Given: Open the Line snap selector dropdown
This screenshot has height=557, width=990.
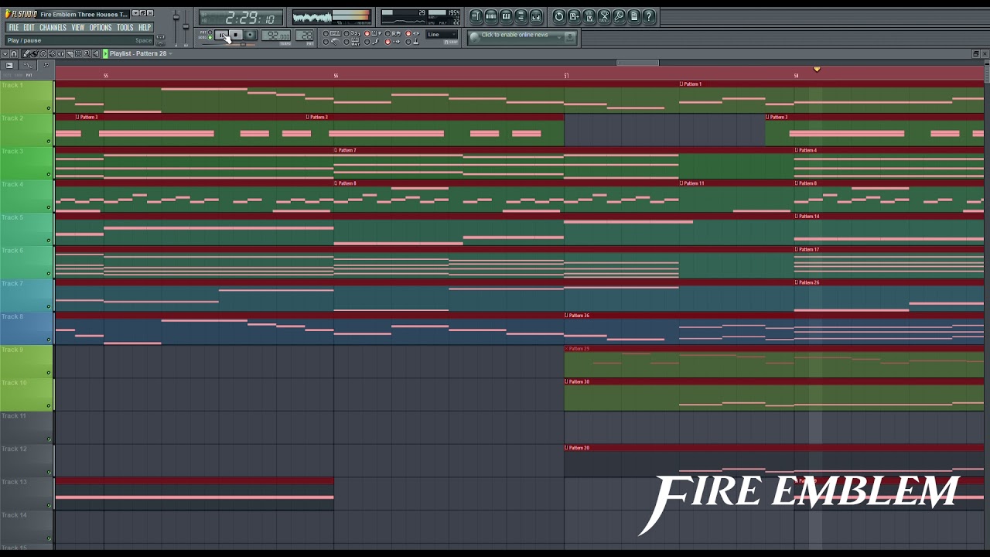Looking at the screenshot, I should point(442,34).
